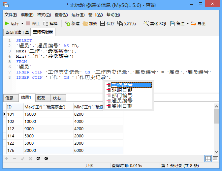Create a new query with 新建

(72, 23)
